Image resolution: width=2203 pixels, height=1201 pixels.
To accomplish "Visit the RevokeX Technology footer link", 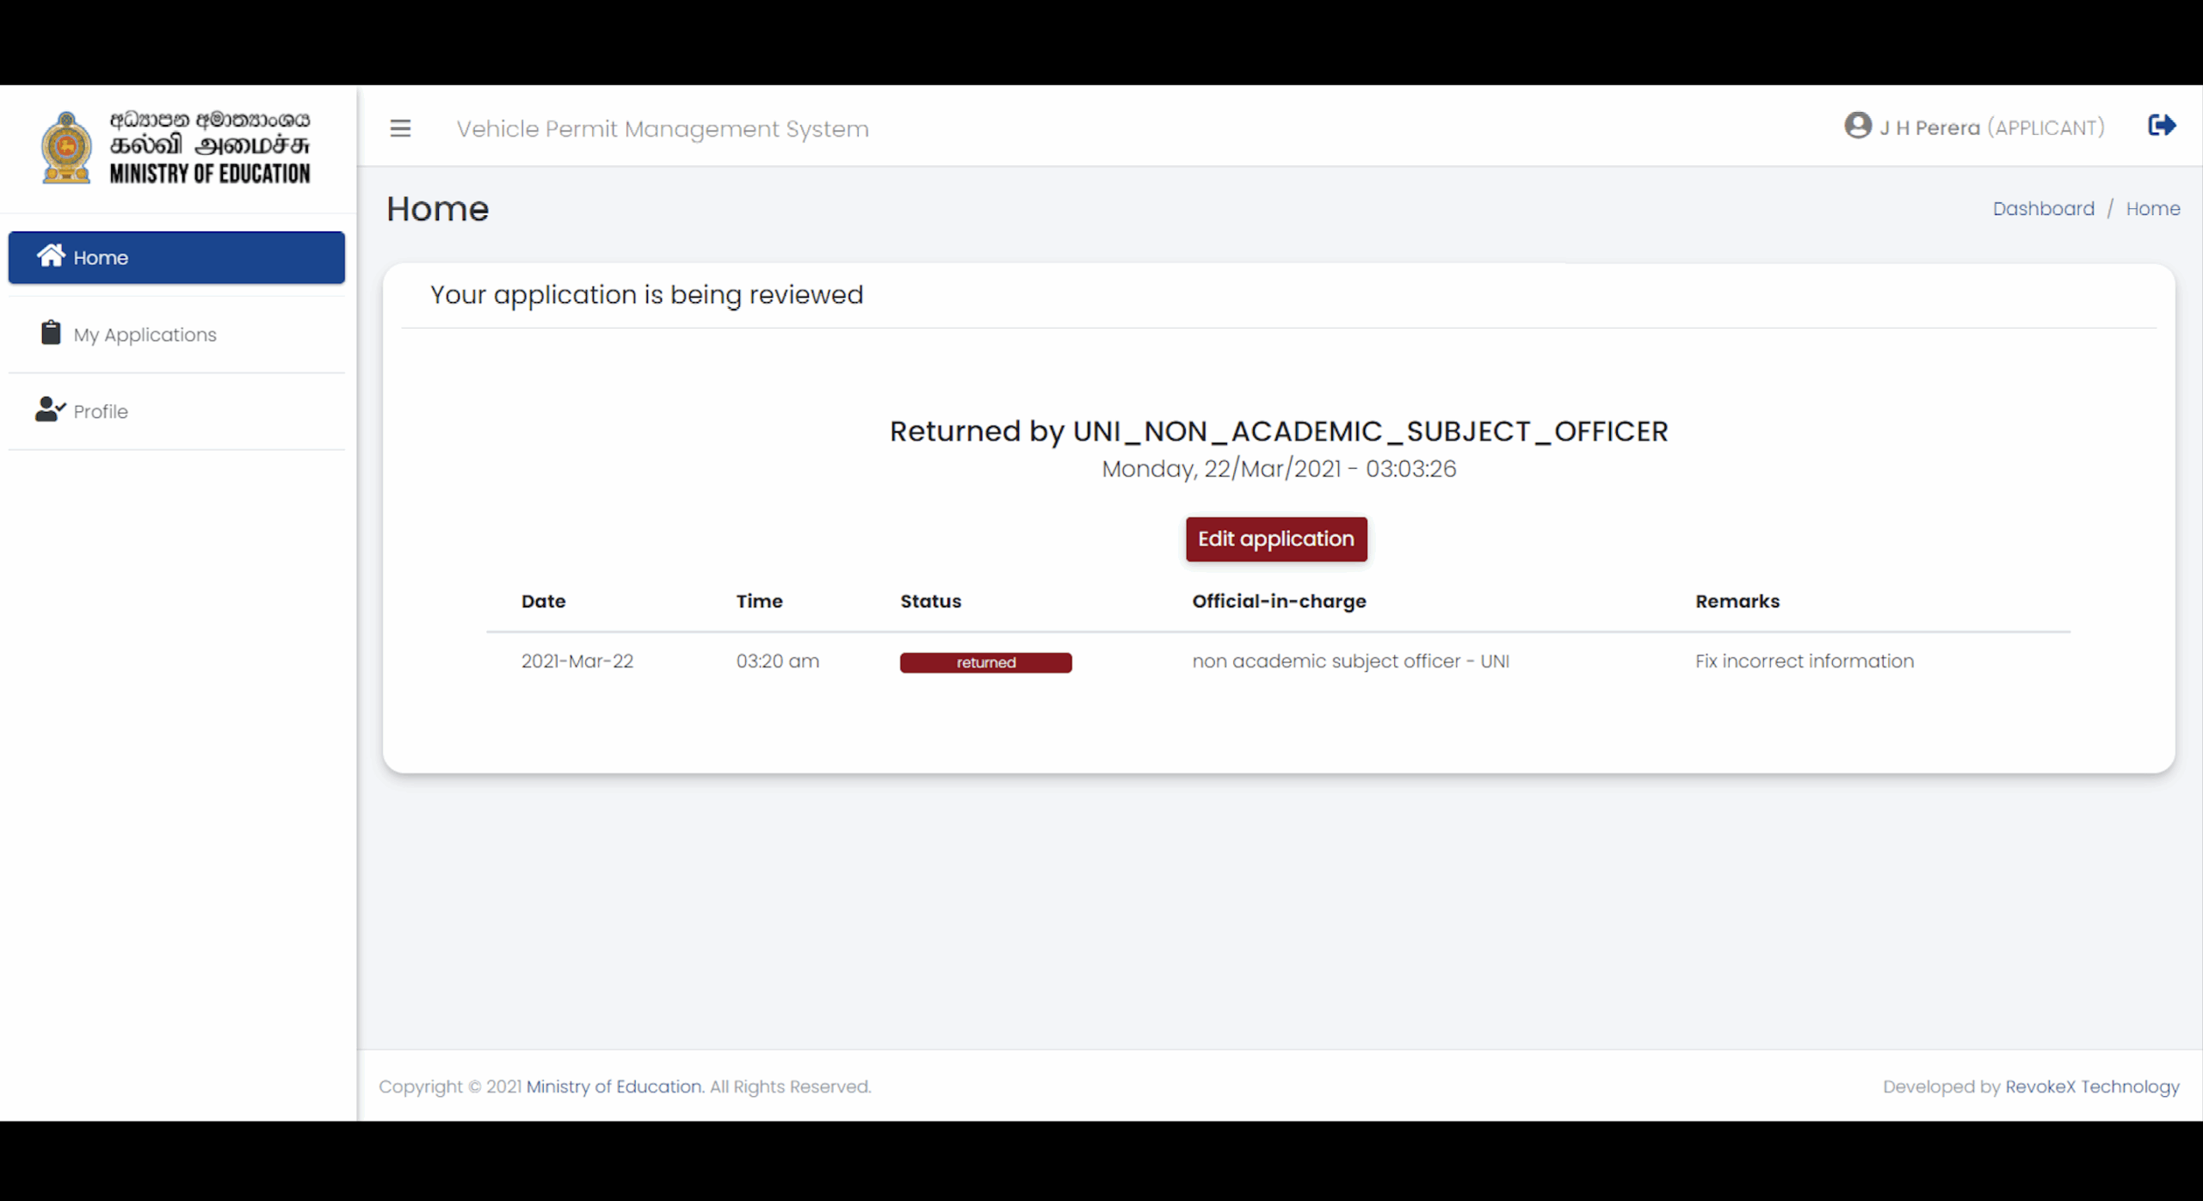I will [x=2091, y=1087].
